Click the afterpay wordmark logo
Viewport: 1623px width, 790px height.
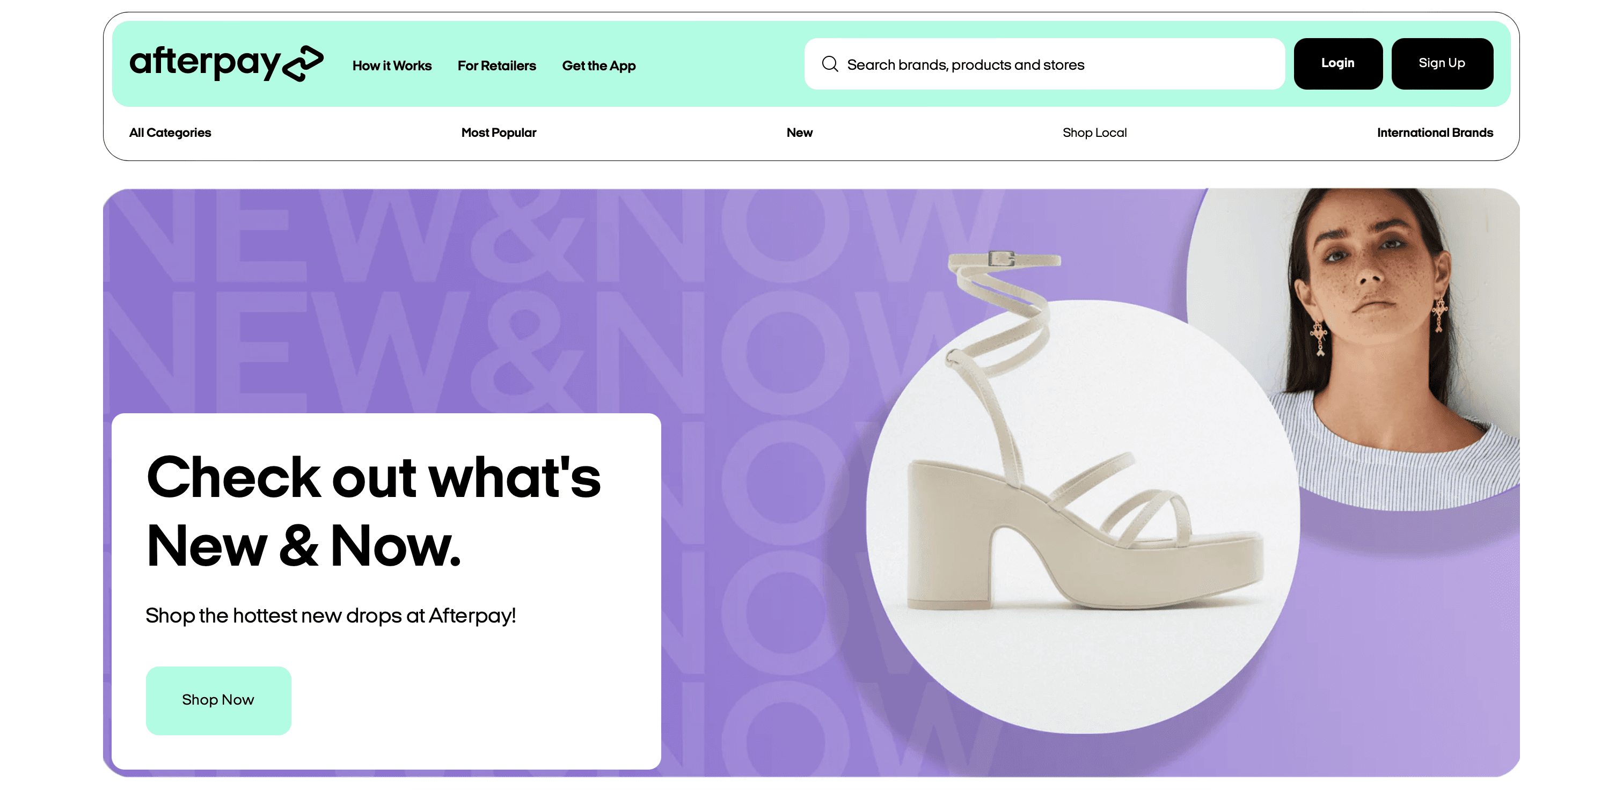[205, 62]
